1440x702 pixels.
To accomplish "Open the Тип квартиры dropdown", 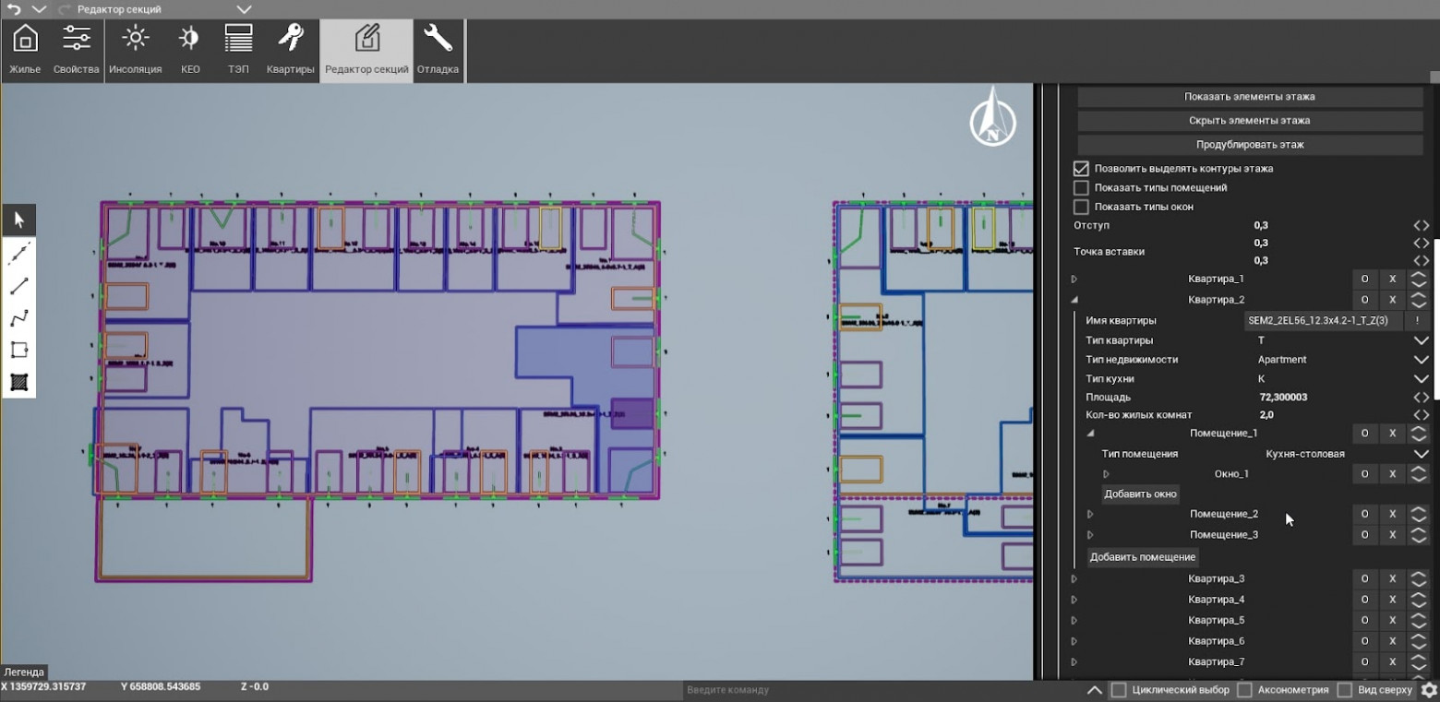I will coord(1421,340).
